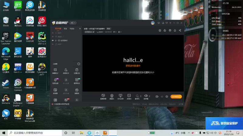
Task: Open the streamer tasks tool with the clipboard-check icon
Action: 77,71
